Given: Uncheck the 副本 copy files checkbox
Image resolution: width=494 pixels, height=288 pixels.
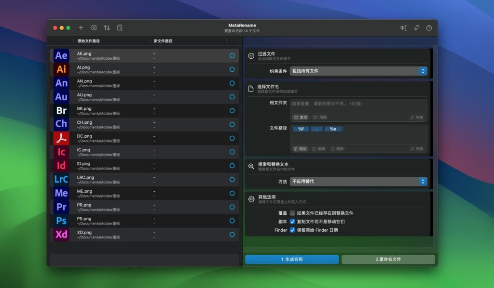Looking at the screenshot, I should [292, 221].
